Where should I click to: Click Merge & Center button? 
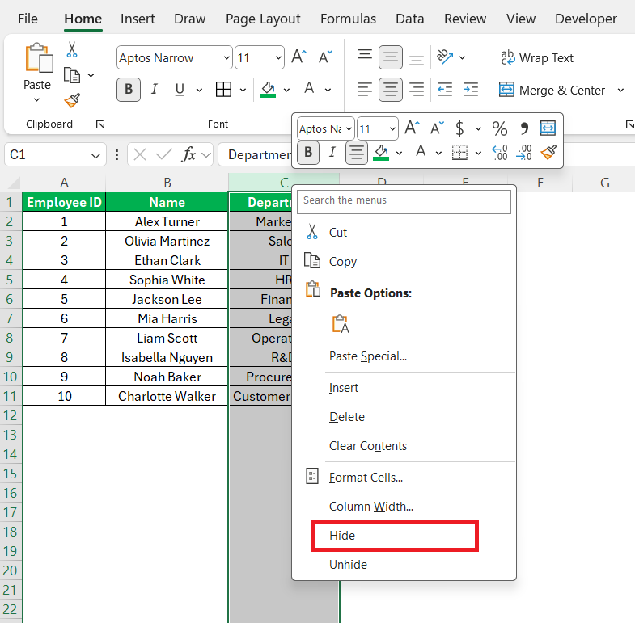(552, 90)
